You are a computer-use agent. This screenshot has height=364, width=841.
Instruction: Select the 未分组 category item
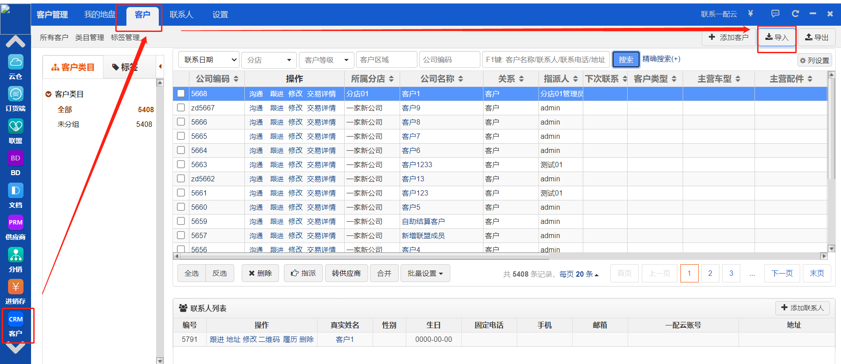click(x=68, y=125)
